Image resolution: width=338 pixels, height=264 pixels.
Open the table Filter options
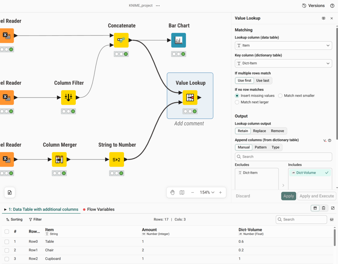[x=35, y=220]
